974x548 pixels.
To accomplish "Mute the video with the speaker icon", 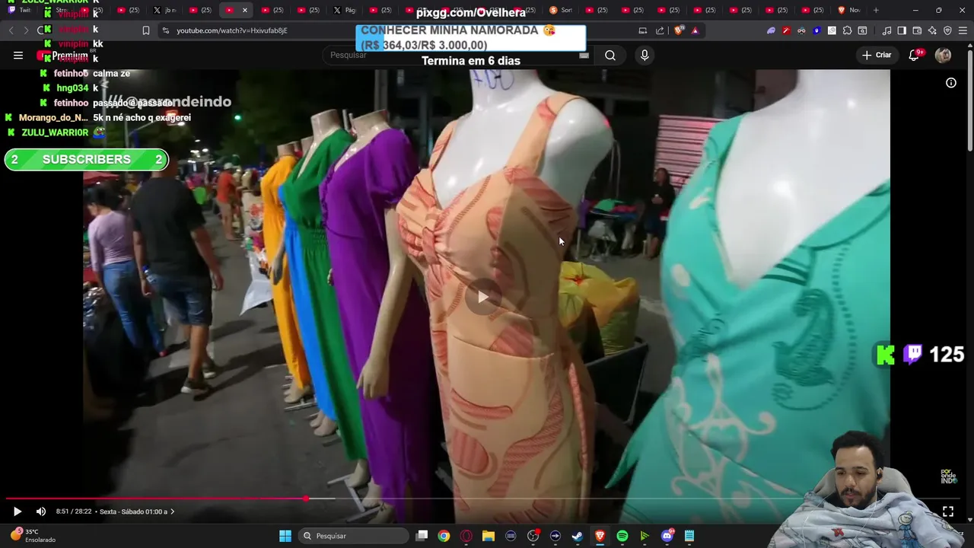I will 41,511.
